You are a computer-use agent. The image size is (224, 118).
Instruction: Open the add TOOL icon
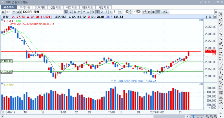coord(221,19)
